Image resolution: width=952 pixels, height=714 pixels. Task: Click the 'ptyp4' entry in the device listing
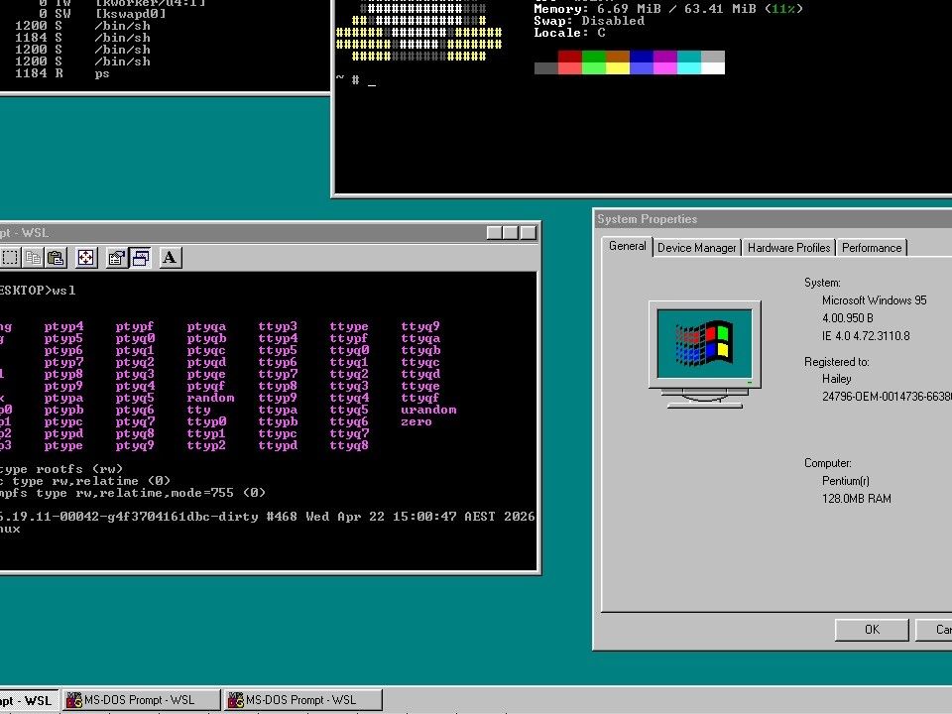coord(63,326)
